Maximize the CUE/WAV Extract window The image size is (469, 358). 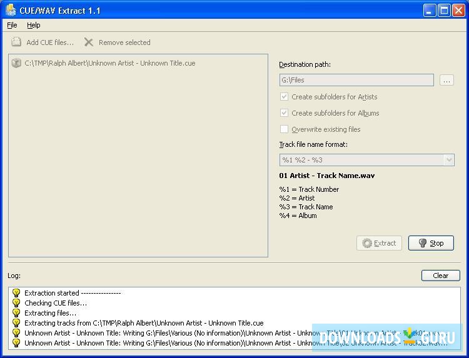444,11
